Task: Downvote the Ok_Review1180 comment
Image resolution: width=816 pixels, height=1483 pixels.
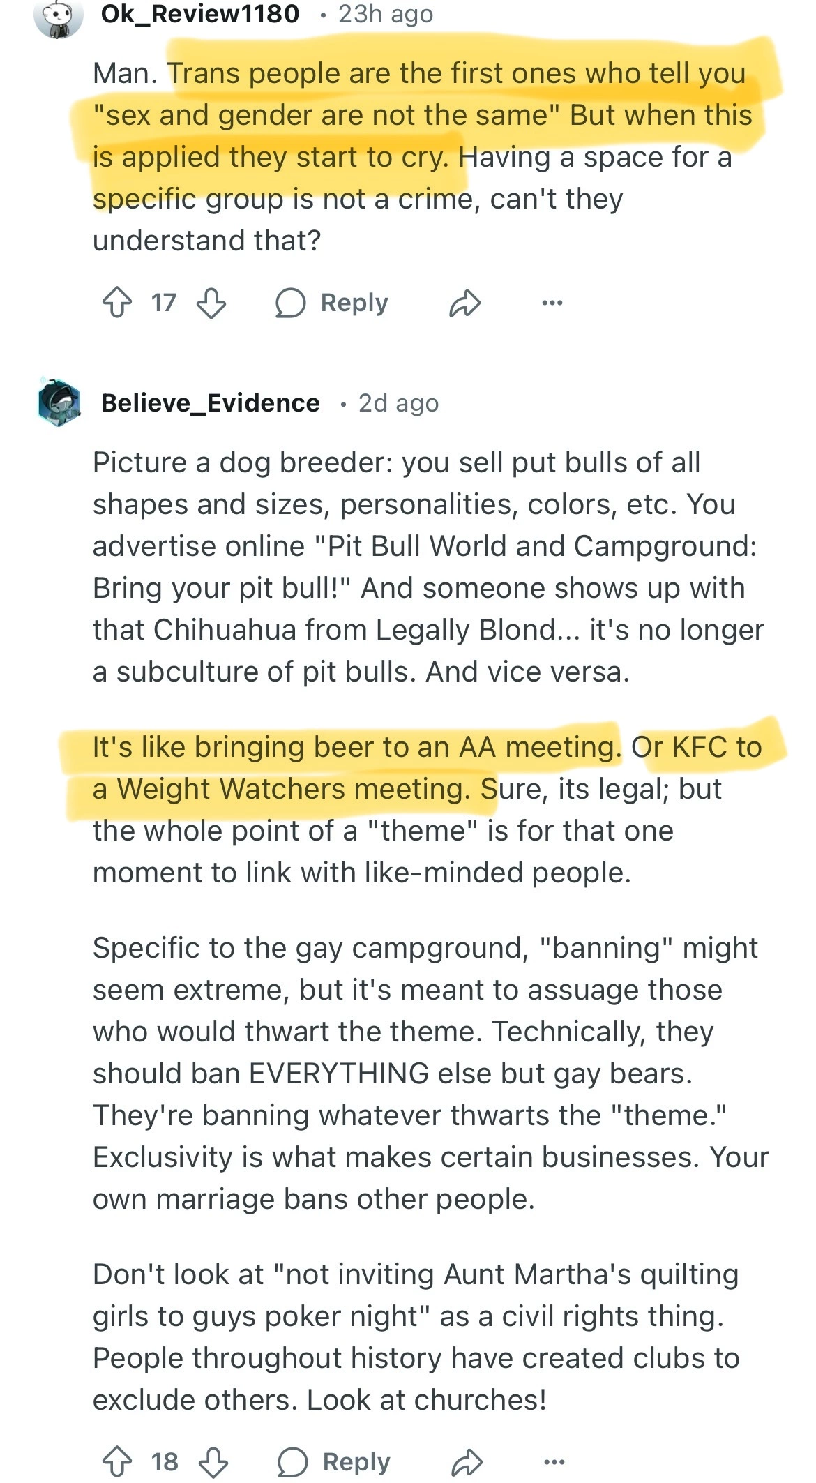Action: point(211,303)
